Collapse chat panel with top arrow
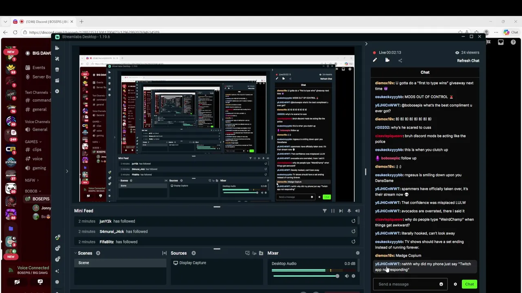Screen dimensions: 522x293 coord(366,44)
